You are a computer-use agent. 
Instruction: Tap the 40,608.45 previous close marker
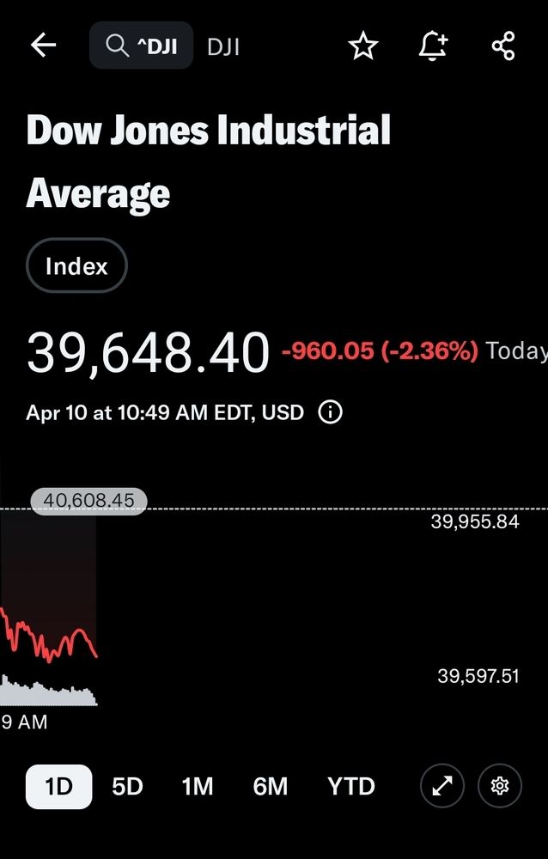tap(88, 500)
